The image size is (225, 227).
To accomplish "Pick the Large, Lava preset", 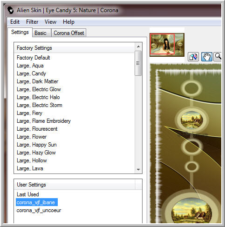I will [x=30, y=168].
